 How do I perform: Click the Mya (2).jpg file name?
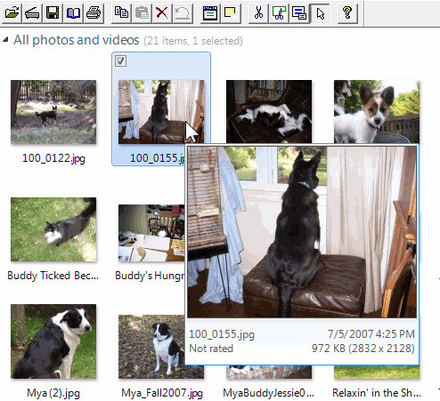click(x=53, y=393)
